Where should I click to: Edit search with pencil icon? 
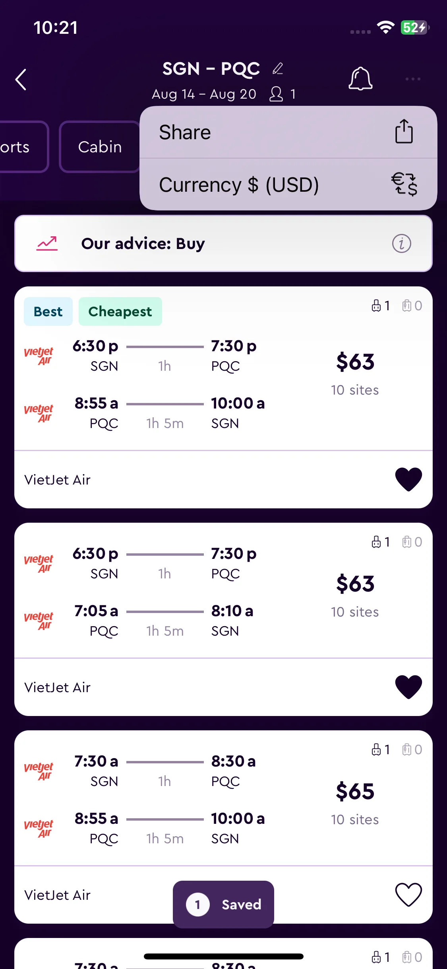point(278,68)
